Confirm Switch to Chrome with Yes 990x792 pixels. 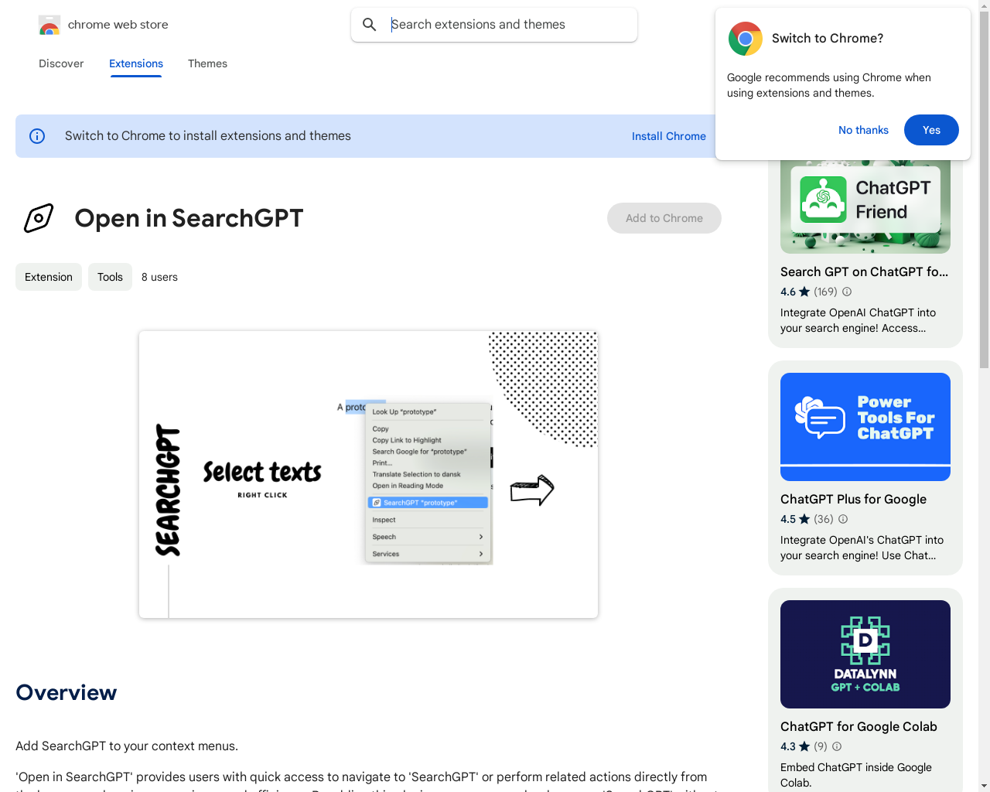(x=931, y=130)
